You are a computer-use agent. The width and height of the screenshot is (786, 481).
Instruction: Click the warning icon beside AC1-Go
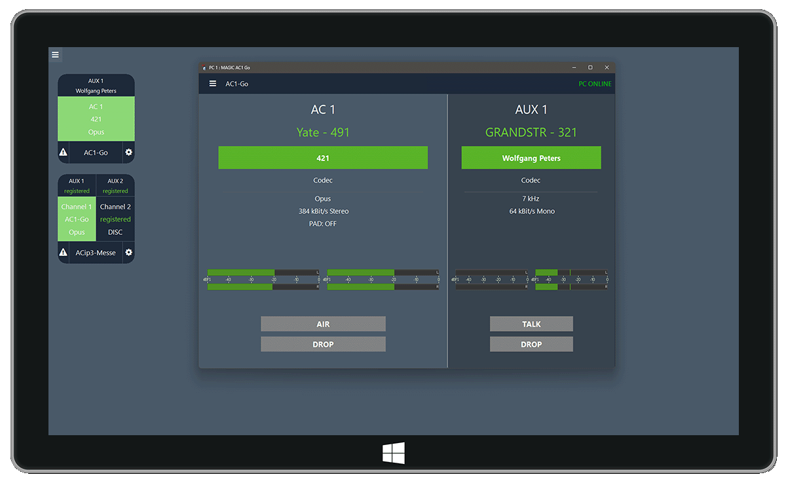pos(64,152)
